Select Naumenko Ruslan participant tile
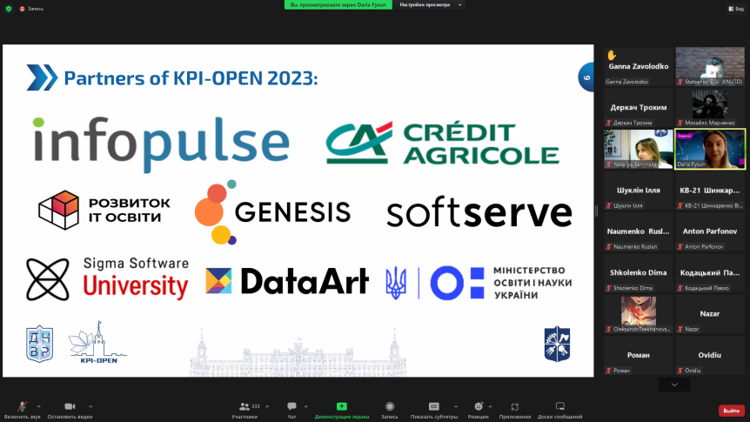This screenshot has width=750, height=422. coord(638,231)
